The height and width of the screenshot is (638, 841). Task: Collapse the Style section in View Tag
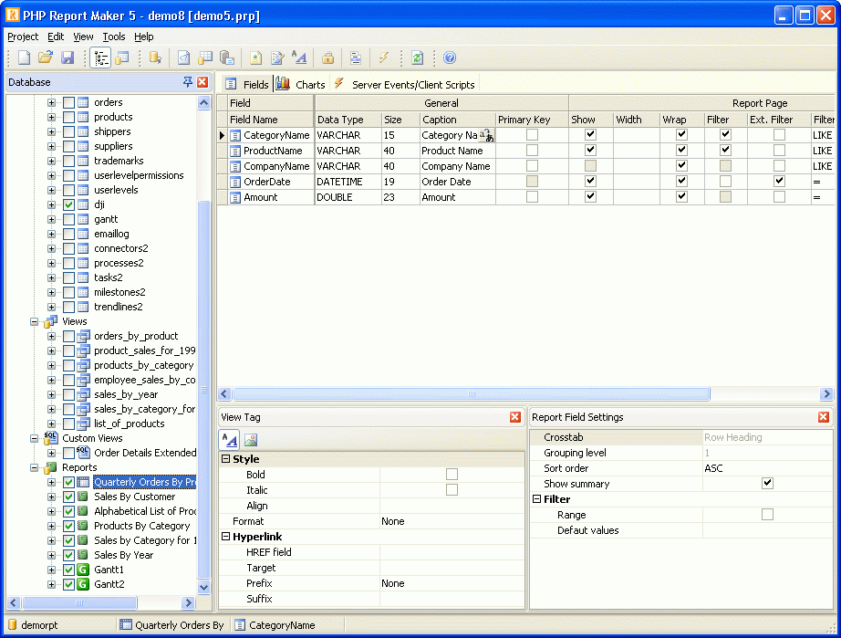[x=226, y=459]
